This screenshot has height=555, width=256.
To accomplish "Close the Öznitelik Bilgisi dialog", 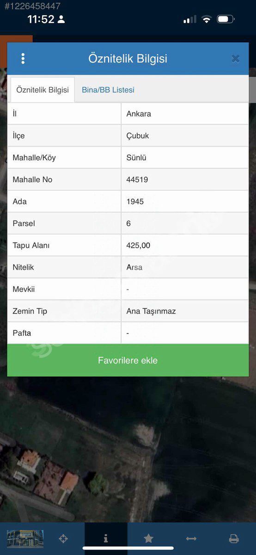I will coord(235,59).
